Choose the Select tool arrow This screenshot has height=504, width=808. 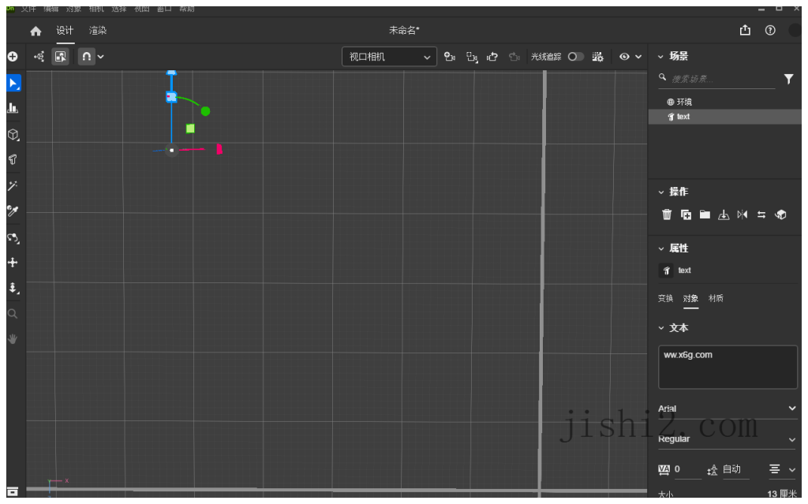point(13,83)
